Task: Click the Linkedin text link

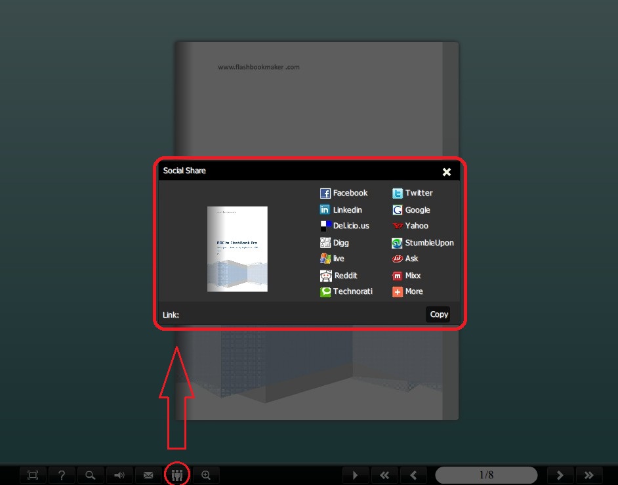Action: pos(348,210)
